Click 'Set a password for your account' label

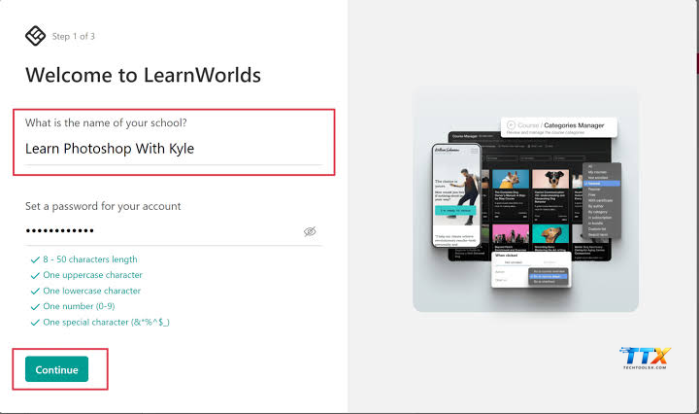click(x=103, y=206)
